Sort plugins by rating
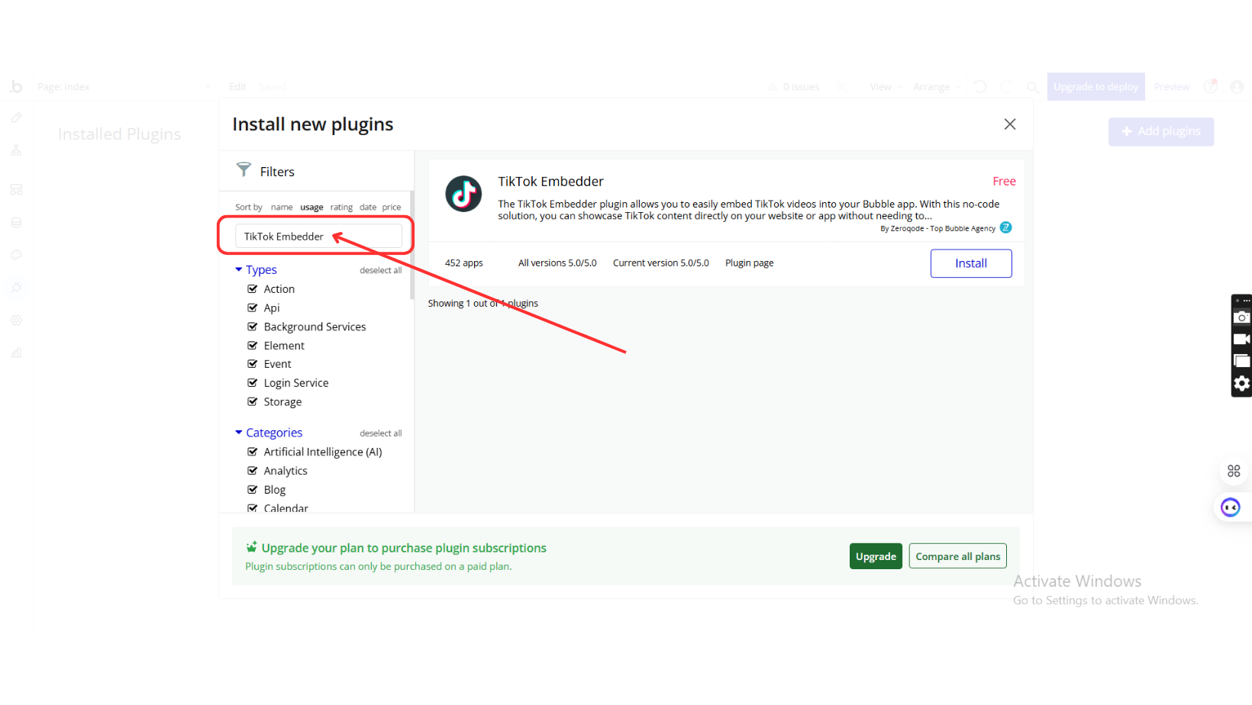The image size is (1252, 705). (341, 208)
